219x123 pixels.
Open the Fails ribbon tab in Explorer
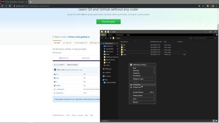pyautogui.click(x=103, y=35)
